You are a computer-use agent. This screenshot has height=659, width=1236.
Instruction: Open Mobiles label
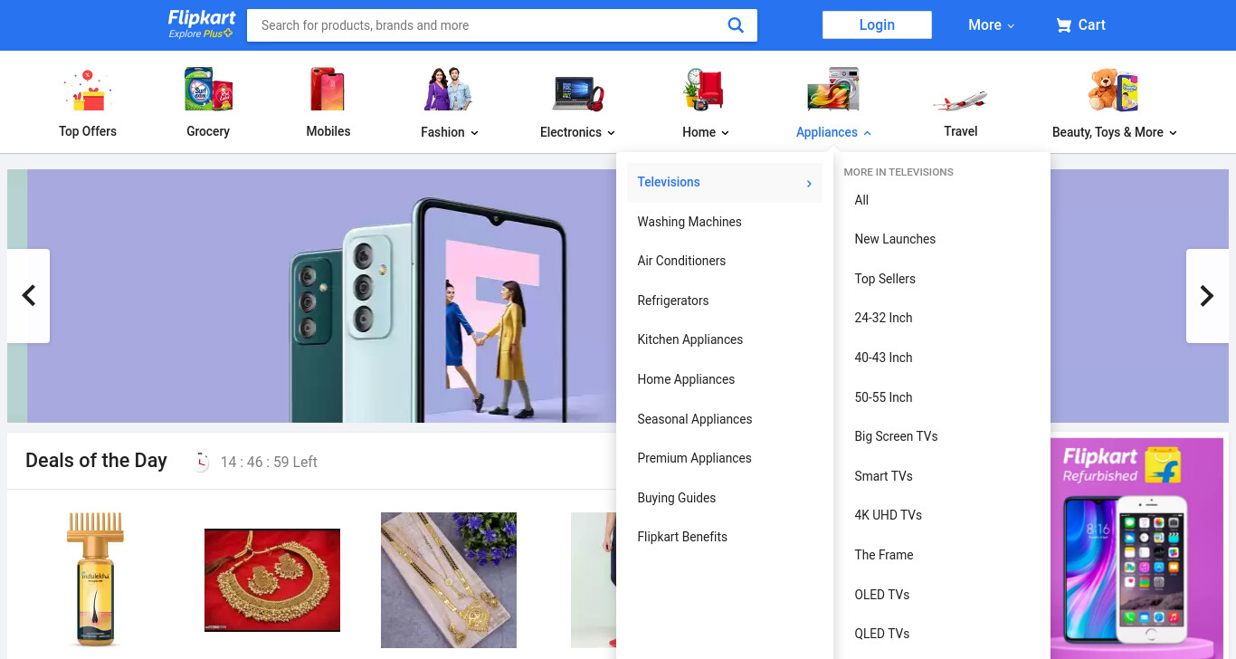pos(328,131)
